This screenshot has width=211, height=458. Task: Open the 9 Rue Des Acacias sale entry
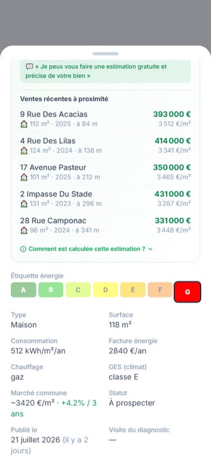click(x=105, y=119)
